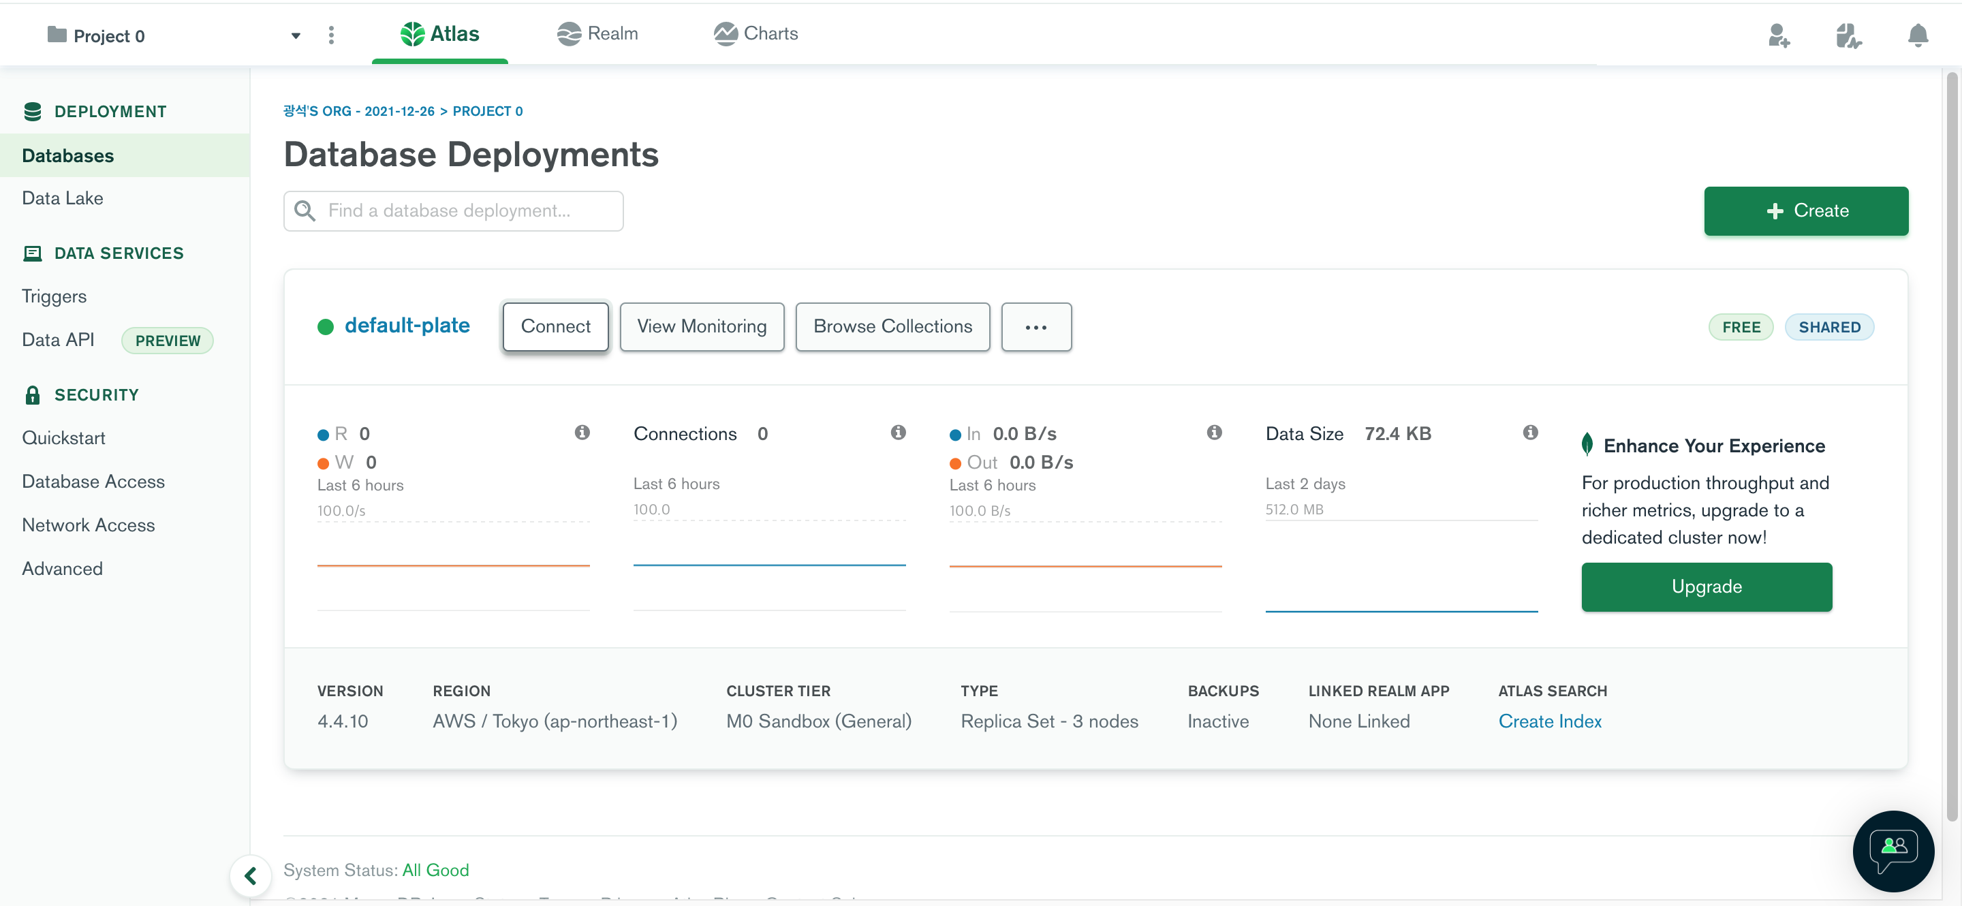Click the version '4.4.10' text
1962x906 pixels.
[343, 721]
